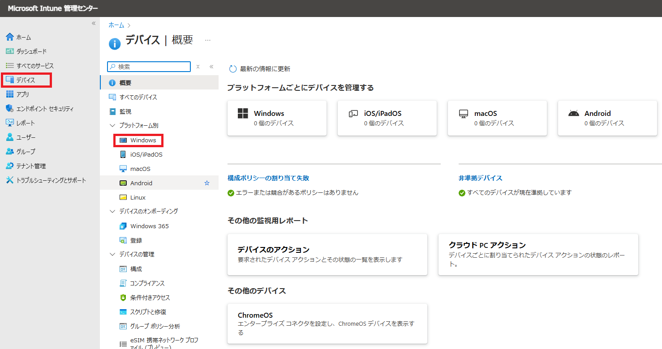Click the 登録 enrollment icon
The height and width of the screenshot is (349, 662).
(x=123, y=240)
